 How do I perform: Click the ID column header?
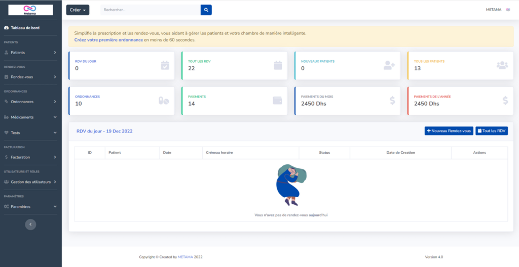tap(90, 153)
